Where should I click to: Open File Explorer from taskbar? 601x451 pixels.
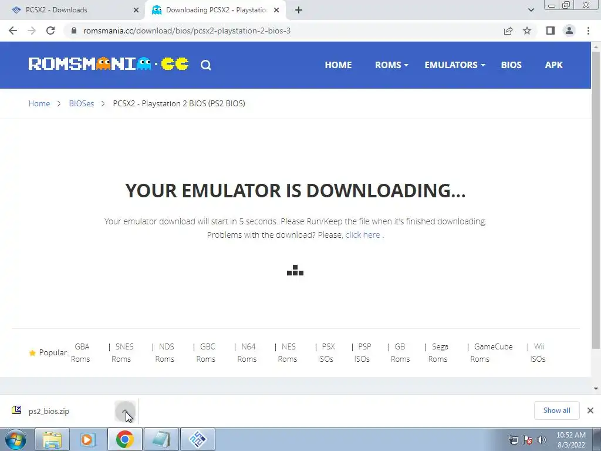click(x=52, y=439)
